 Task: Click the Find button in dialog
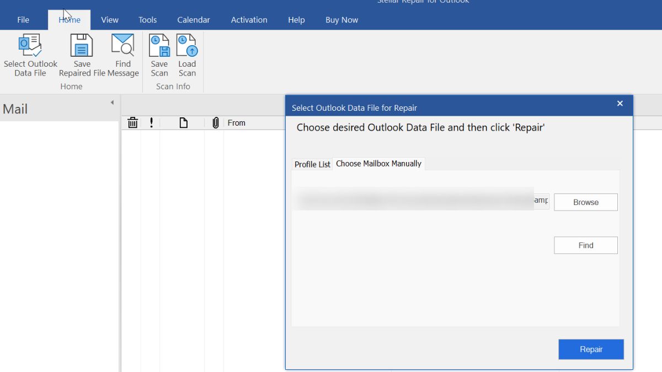click(586, 245)
